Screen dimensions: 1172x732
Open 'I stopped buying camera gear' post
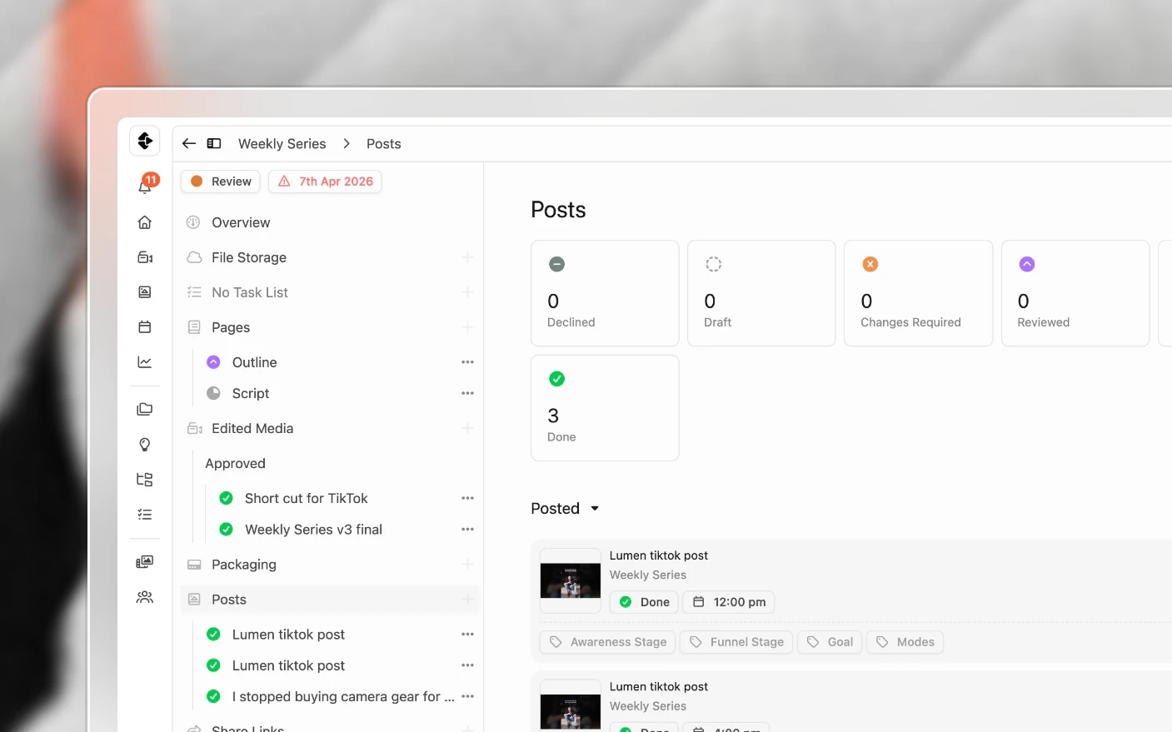(343, 696)
